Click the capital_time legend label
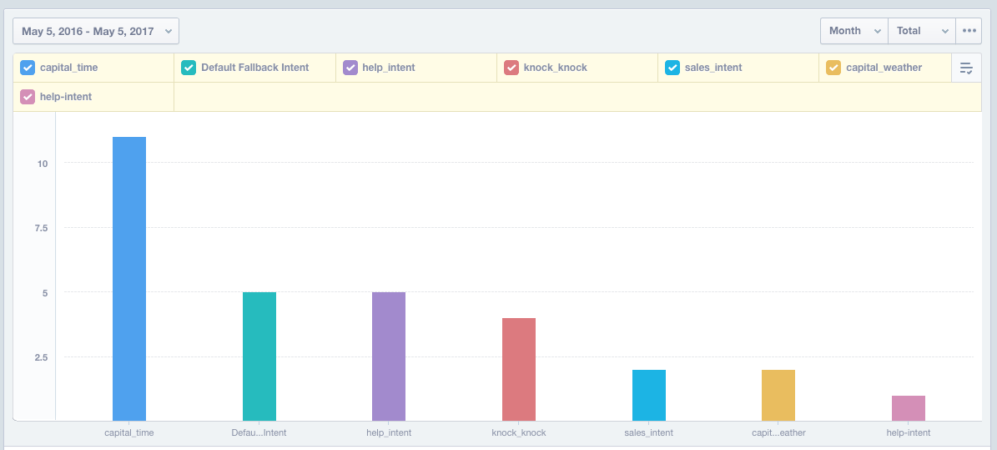This screenshot has height=450, width=997. 68,68
